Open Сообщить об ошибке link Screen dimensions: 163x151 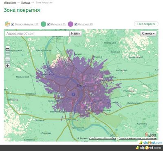coord(103,138)
